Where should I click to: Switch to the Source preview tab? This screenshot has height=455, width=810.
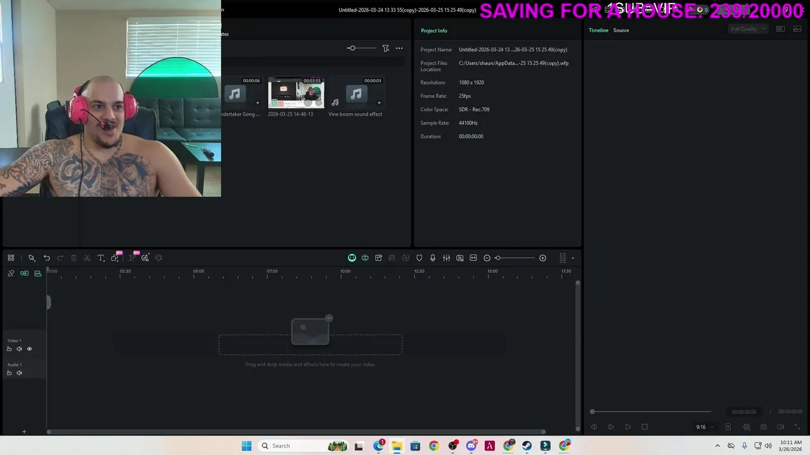(621, 30)
